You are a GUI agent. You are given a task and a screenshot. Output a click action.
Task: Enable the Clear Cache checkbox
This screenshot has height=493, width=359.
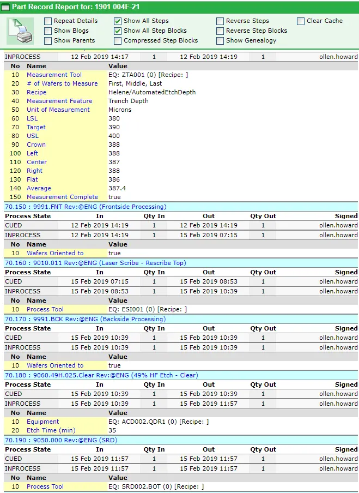pos(301,21)
